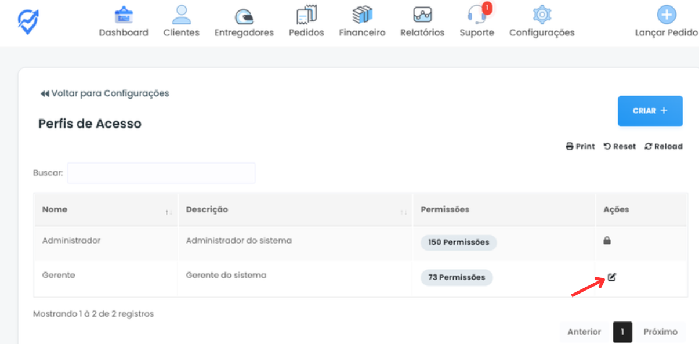Click Lançar Pedido plus icon
The height and width of the screenshot is (344, 699).
click(667, 15)
